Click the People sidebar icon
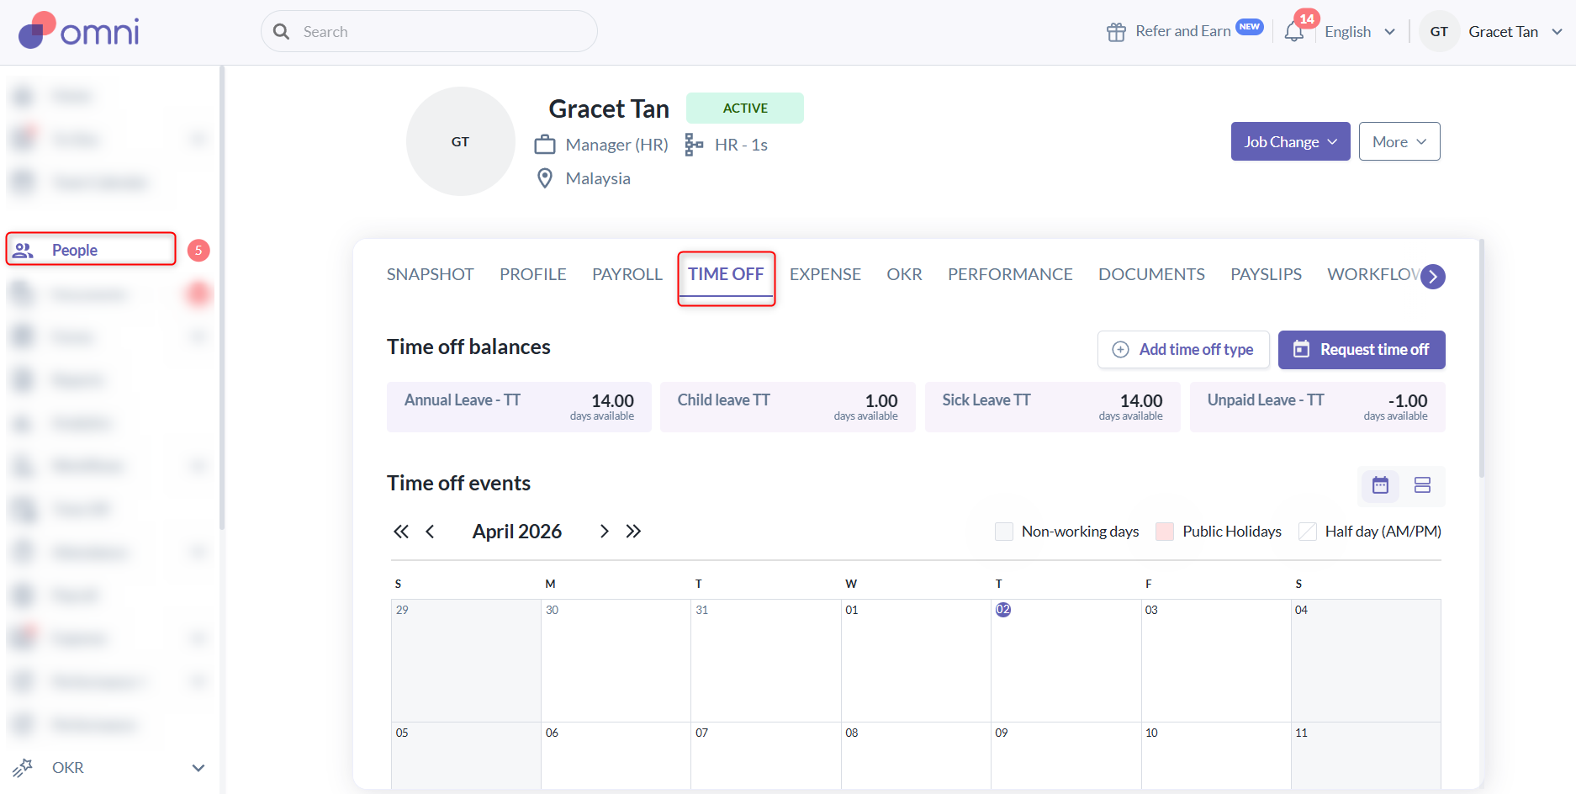 (x=24, y=250)
